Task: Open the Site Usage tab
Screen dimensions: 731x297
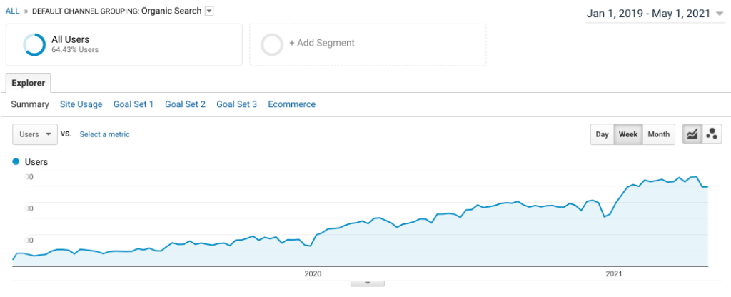Action: click(81, 104)
